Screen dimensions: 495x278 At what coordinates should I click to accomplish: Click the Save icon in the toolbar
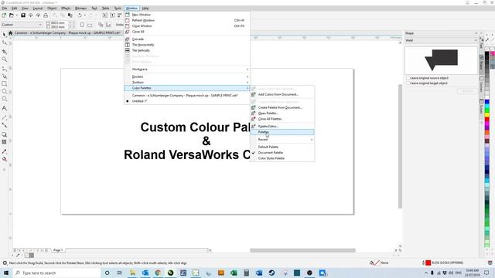[23, 15]
